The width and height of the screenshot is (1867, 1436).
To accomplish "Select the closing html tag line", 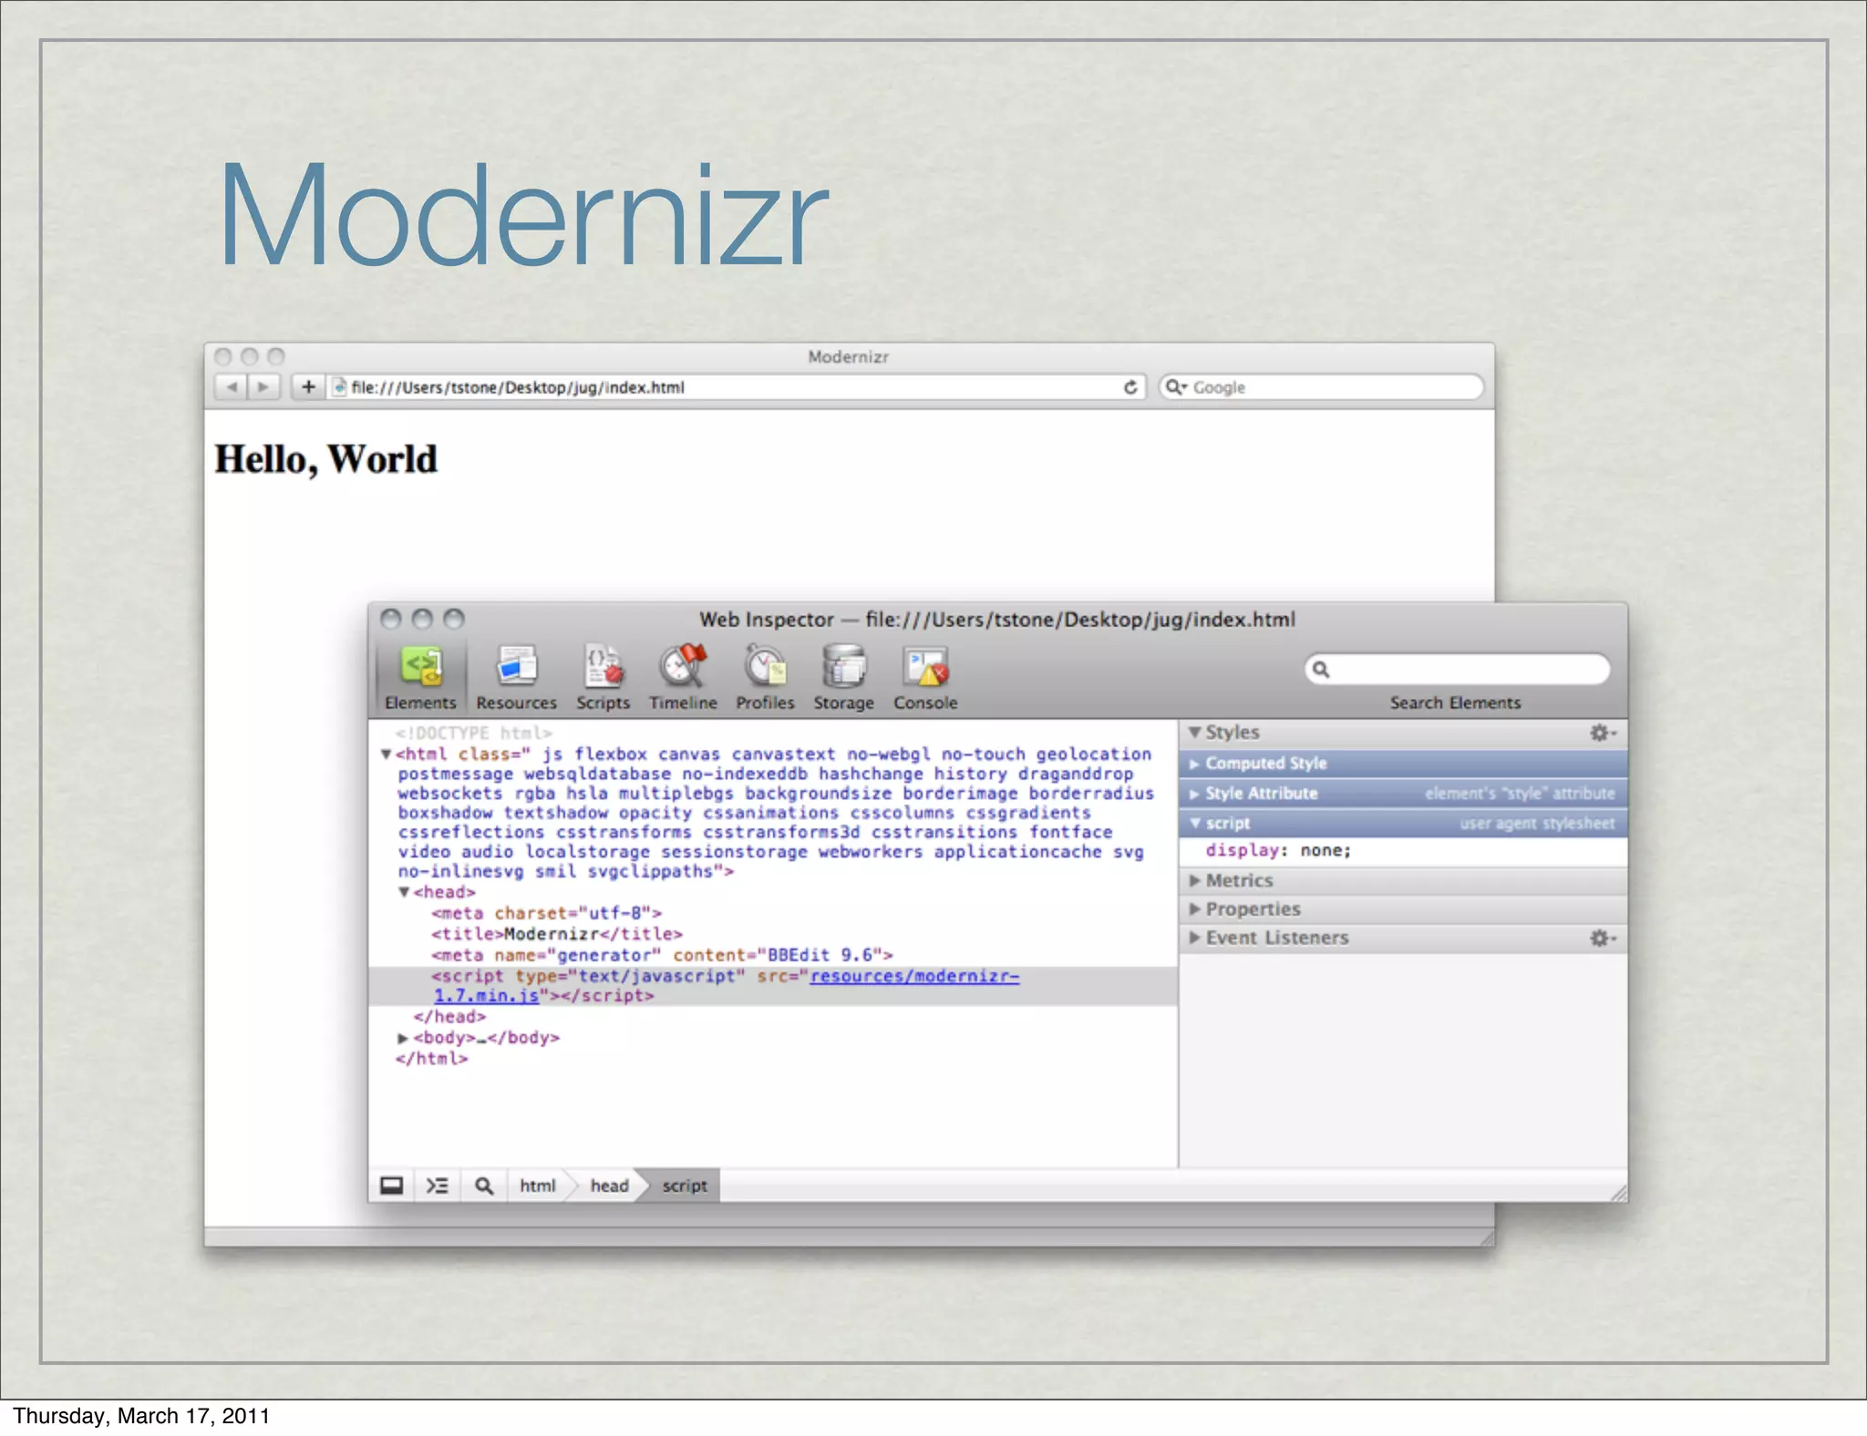I will pos(431,1059).
